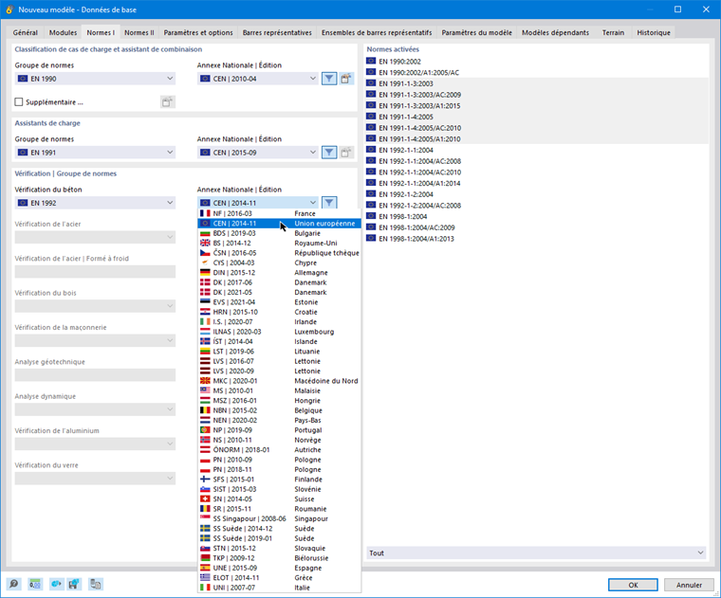This screenshot has height=598, width=721.
Task: Choose BS | 2014-12 Royaume-Uni annex
Action: coord(280,243)
